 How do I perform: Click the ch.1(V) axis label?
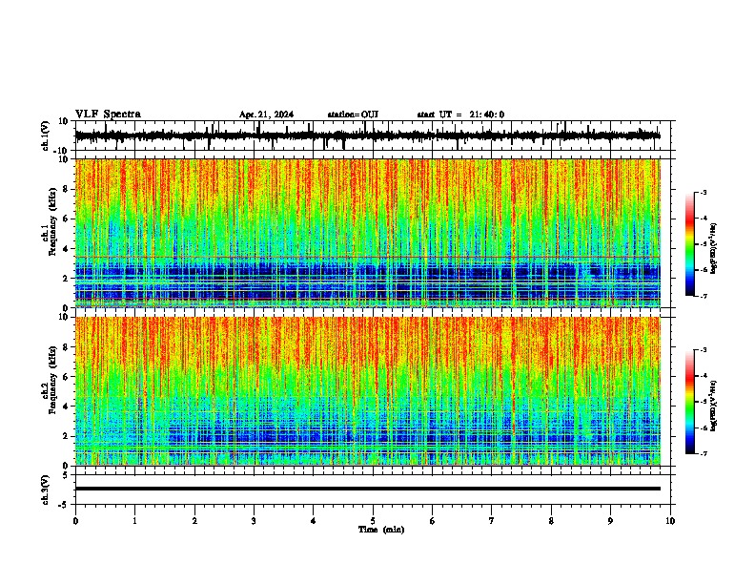pos(46,136)
